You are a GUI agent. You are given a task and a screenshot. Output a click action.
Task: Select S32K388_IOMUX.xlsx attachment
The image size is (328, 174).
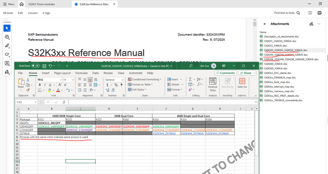click(x=276, y=64)
